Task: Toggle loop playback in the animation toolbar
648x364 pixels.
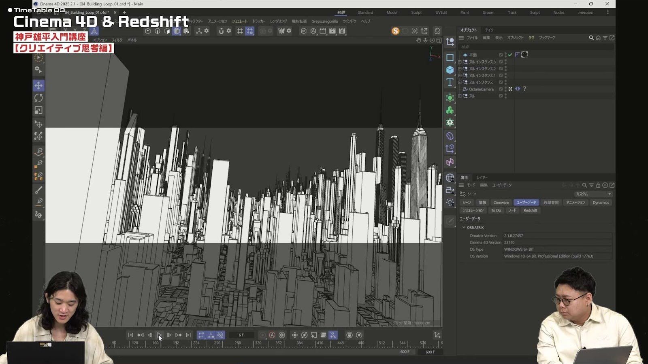Action: 200,335
